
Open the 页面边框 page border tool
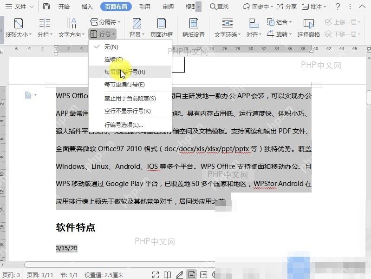[162, 27]
